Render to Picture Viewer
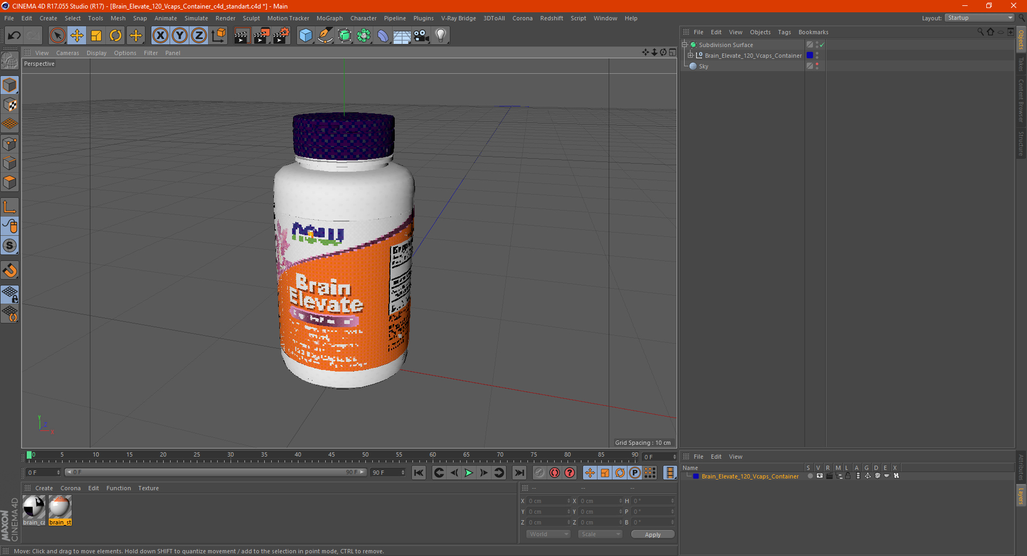 click(262, 36)
